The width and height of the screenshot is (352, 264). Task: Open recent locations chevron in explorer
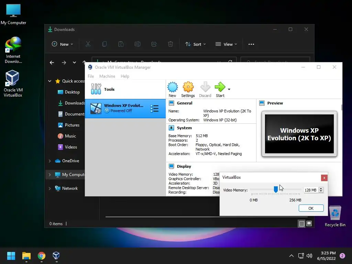pyautogui.click(x=74, y=63)
